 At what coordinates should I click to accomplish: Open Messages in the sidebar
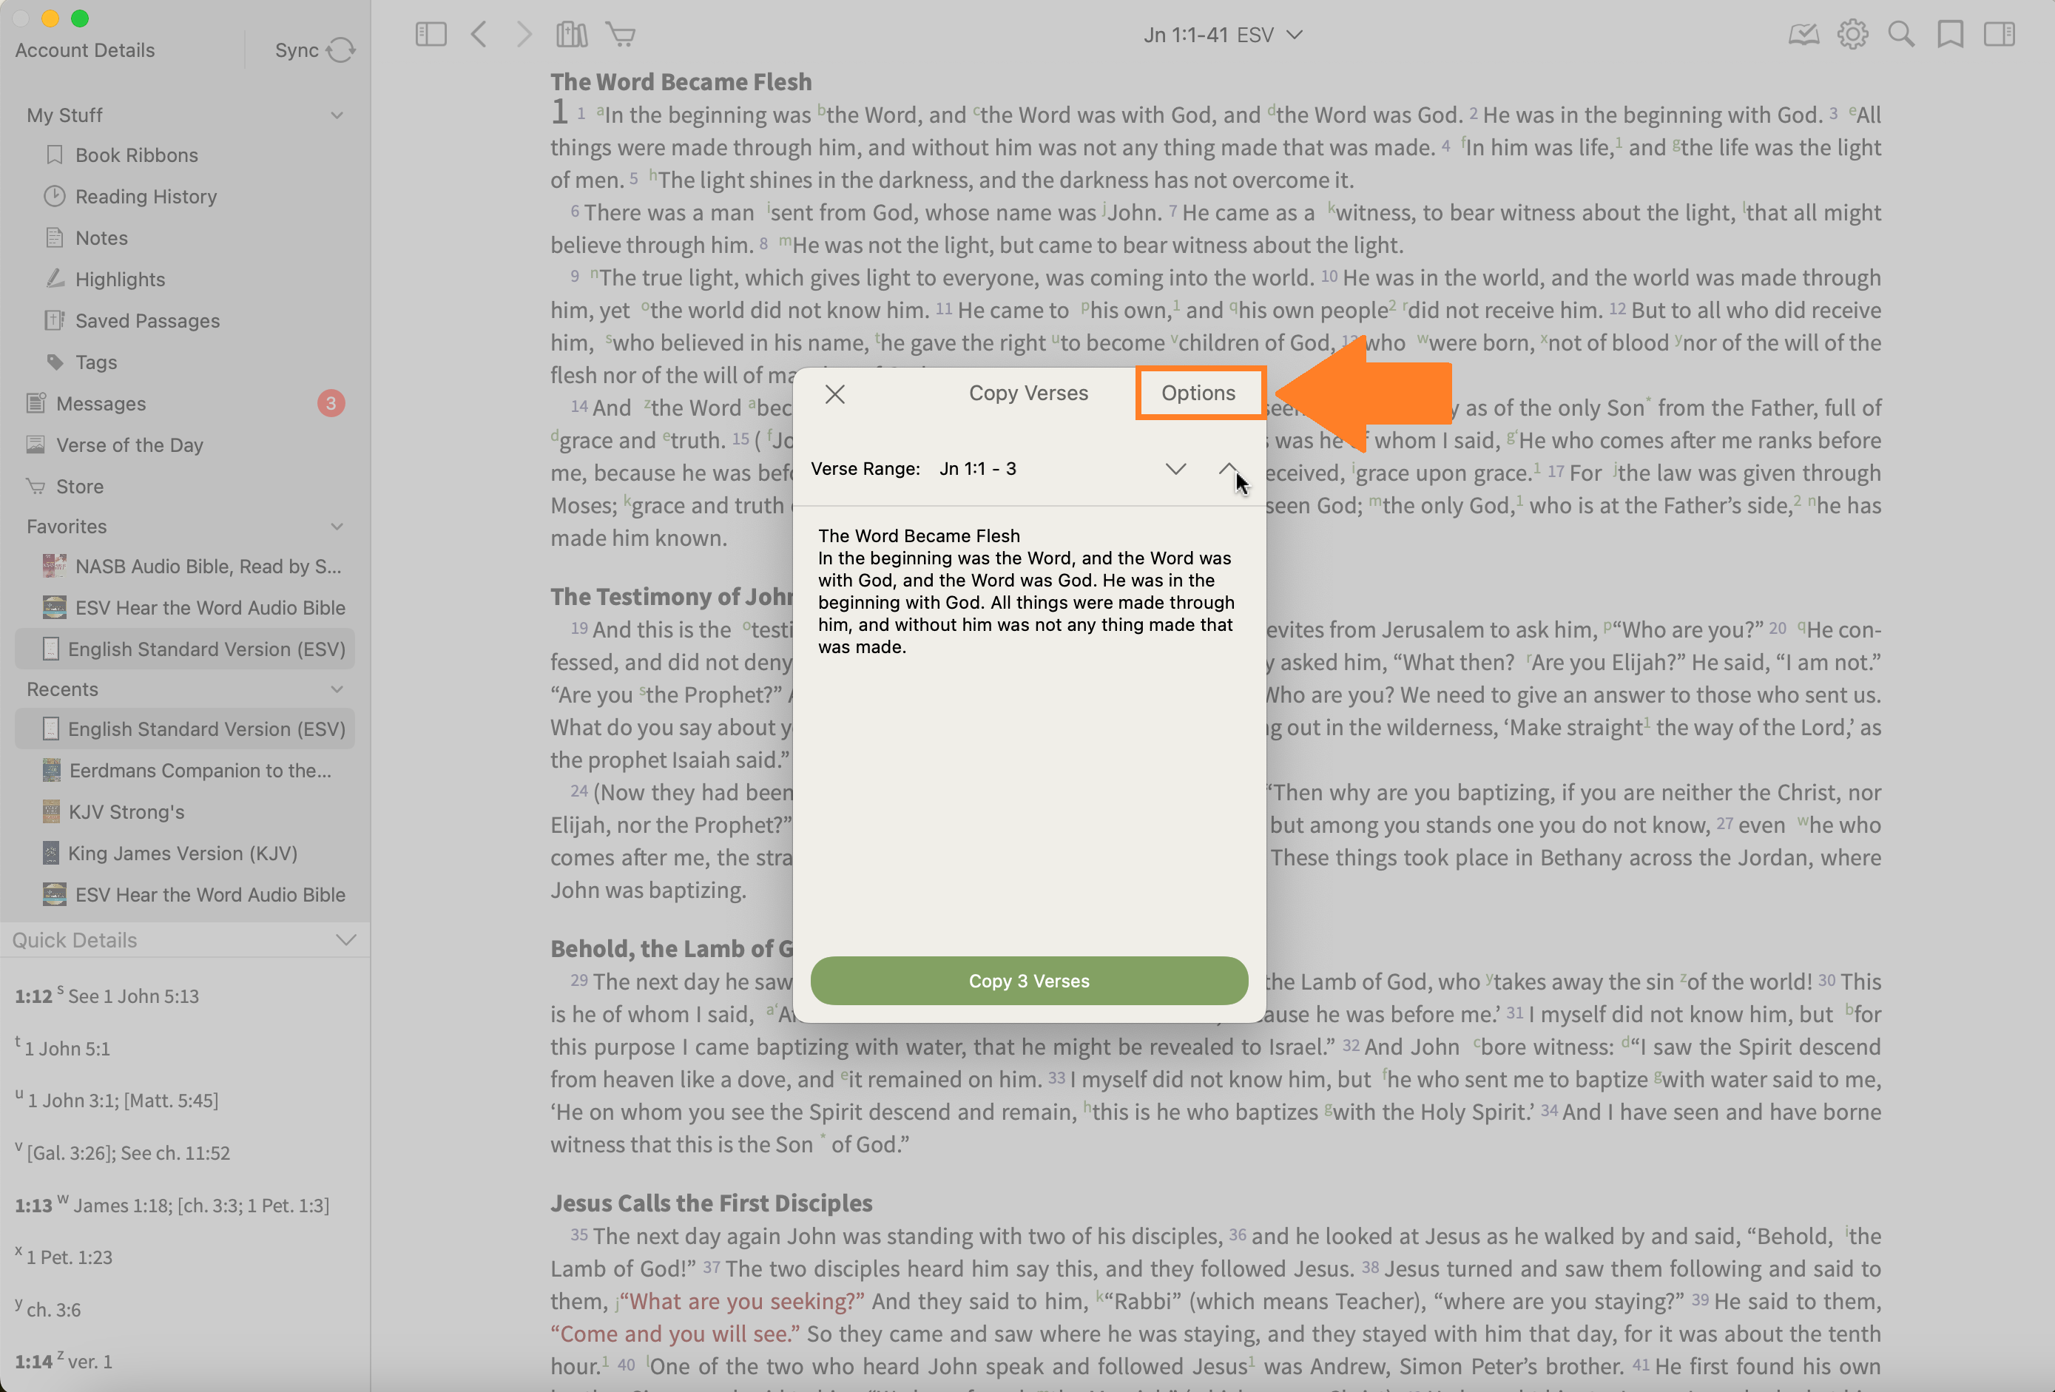(101, 403)
